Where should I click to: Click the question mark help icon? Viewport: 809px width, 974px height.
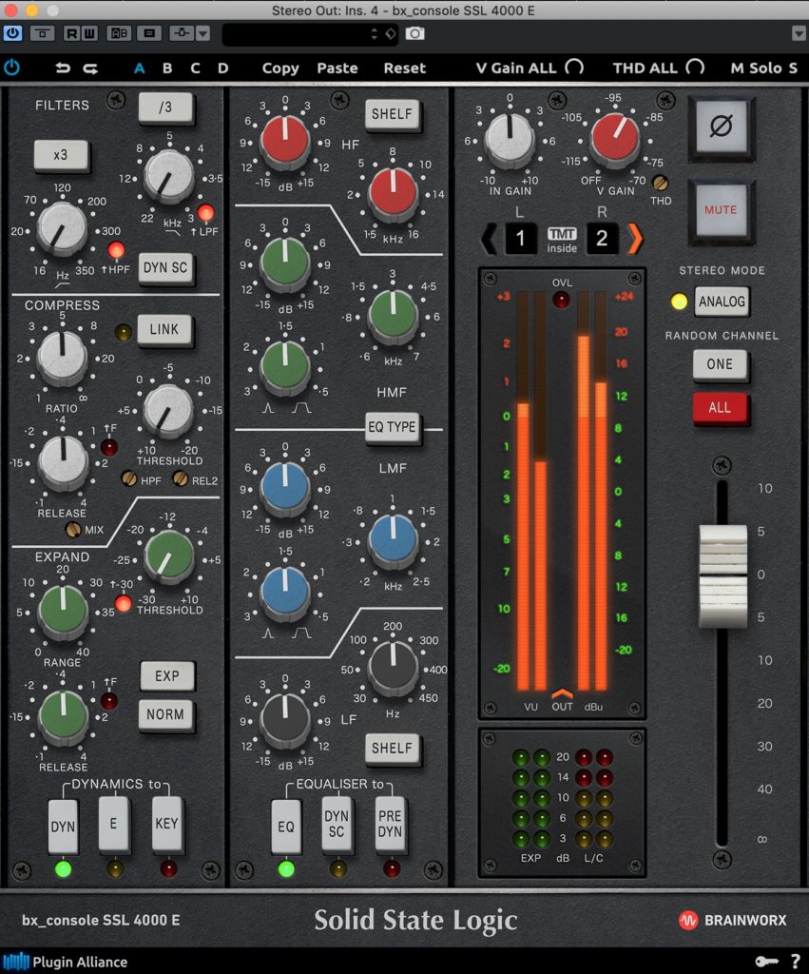tap(796, 961)
